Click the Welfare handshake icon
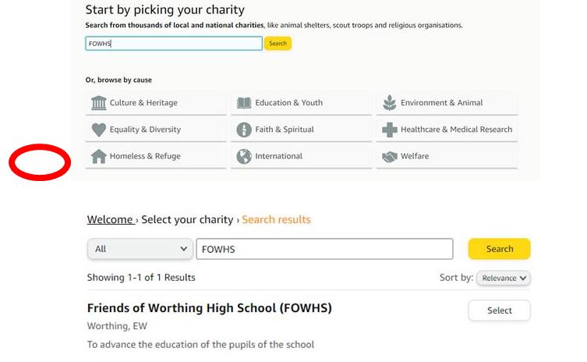 (x=390, y=156)
